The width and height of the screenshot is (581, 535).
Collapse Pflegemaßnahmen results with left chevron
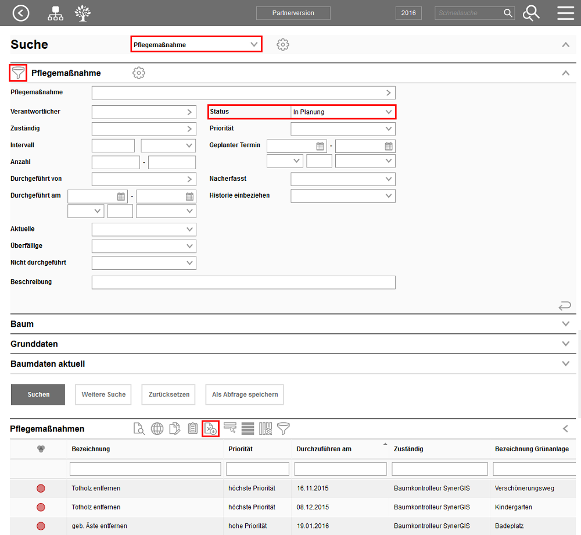point(565,429)
